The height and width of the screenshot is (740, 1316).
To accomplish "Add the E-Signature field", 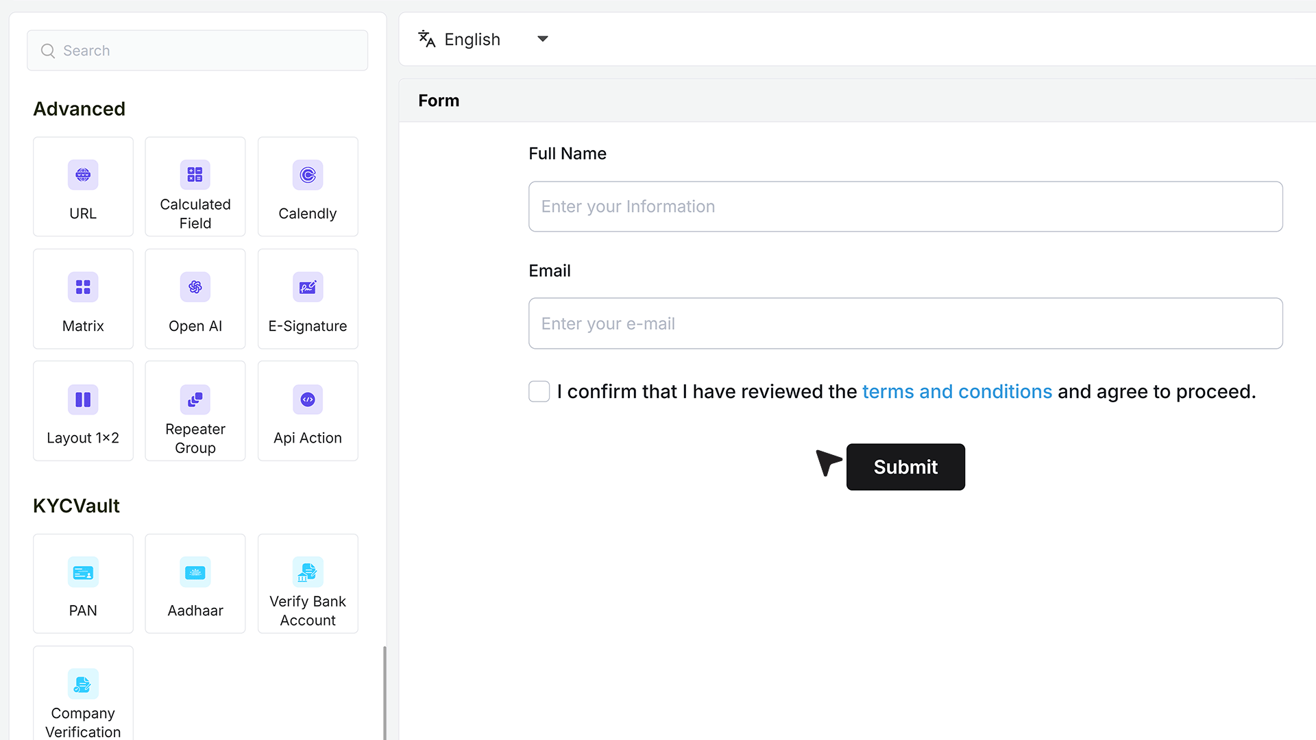I will pos(308,299).
